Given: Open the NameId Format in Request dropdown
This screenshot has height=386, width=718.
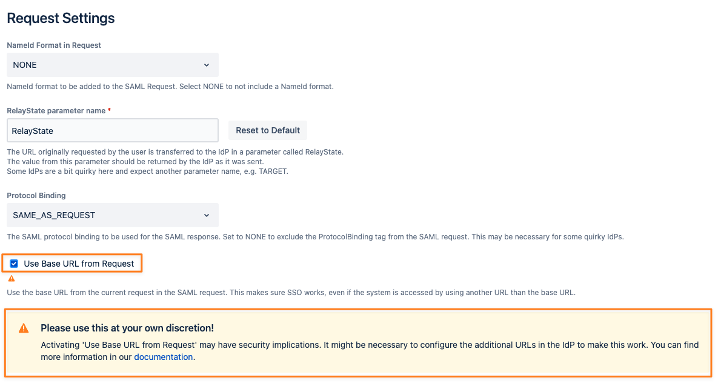Looking at the screenshot, I should coord(112,65).
